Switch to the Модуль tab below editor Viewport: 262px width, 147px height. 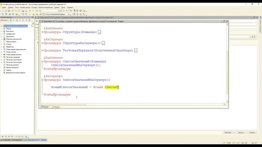[56, 107]
